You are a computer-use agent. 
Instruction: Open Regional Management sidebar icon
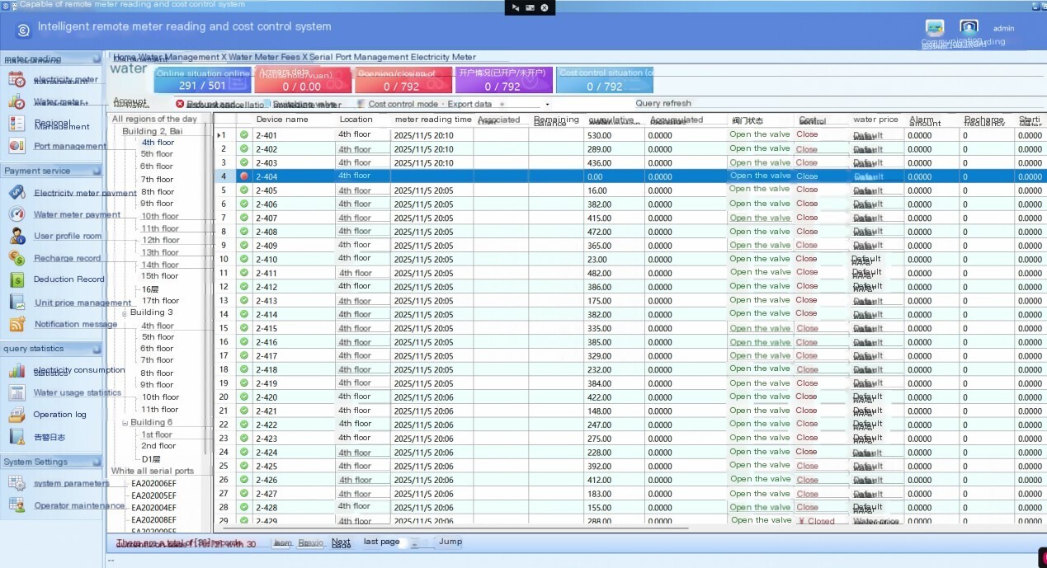[x=17, y=124]
